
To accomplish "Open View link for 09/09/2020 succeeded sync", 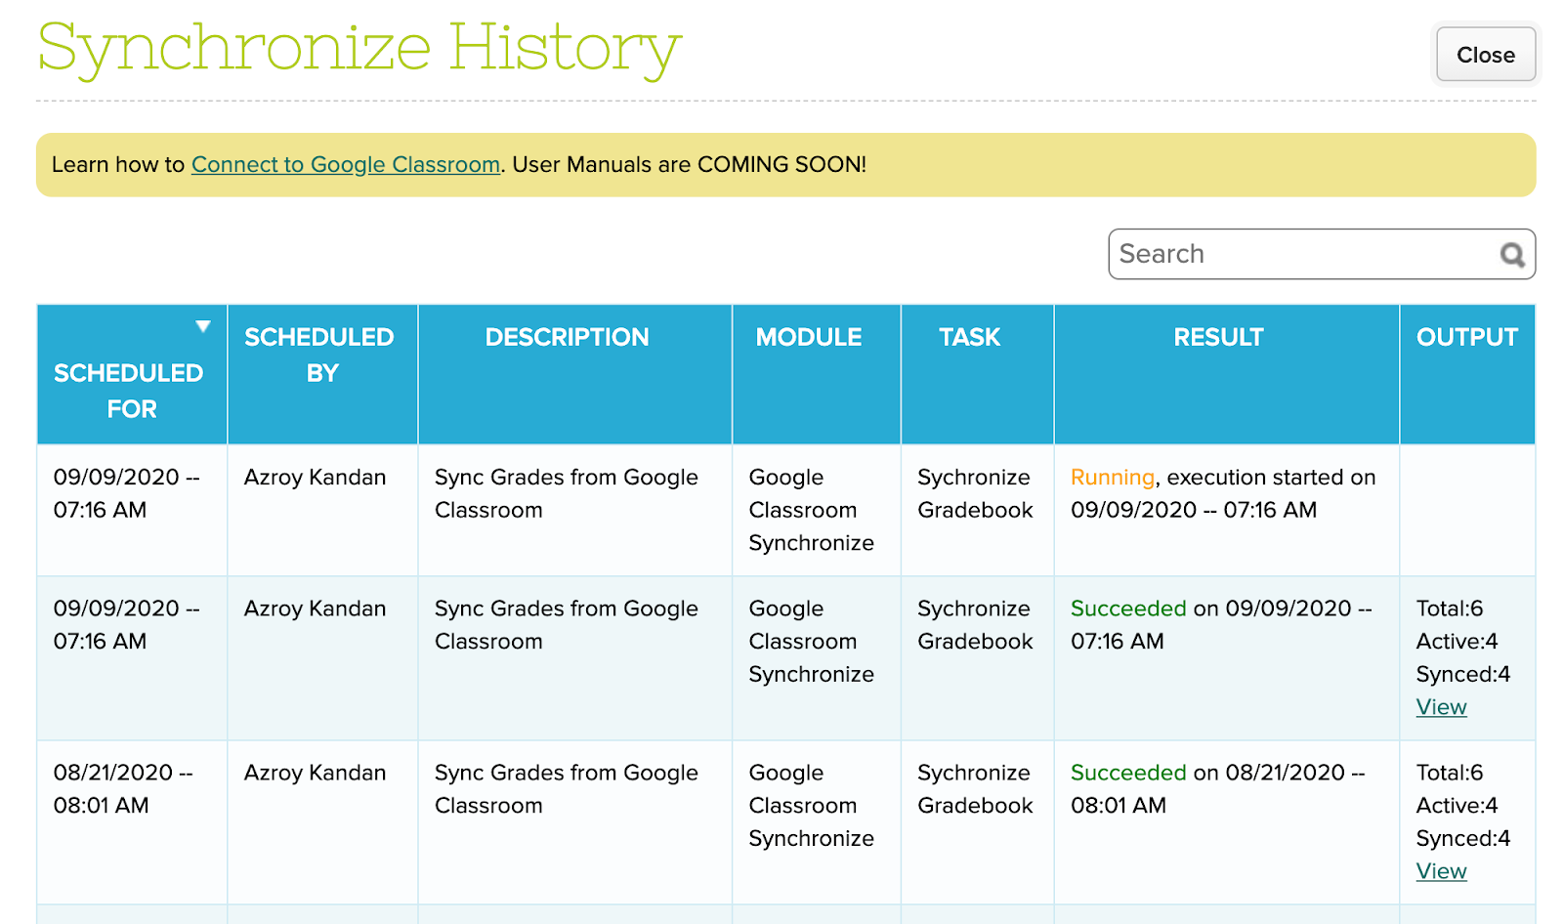I will [1441, 707].
